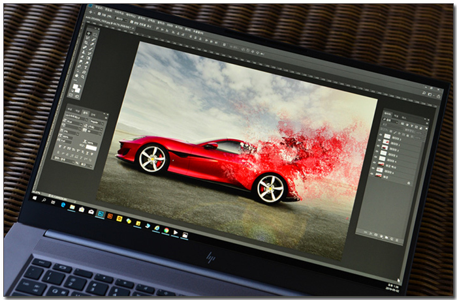
Task: Delete layer trash icon in Layers panel
Action: 397,240
